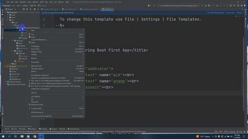Click Collapse All in Project panel
The width and height of the screenshot is (248, 139).
(x=31, y=9)
